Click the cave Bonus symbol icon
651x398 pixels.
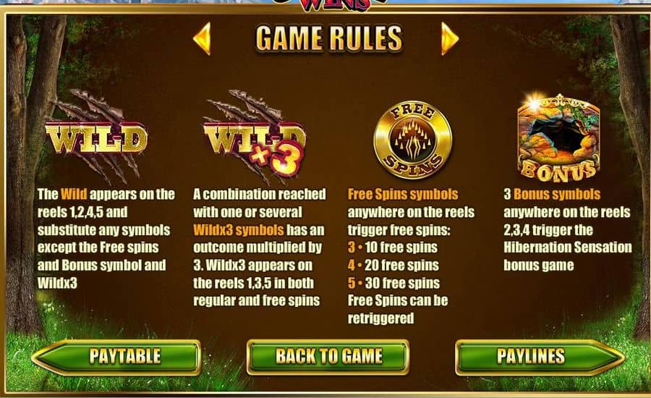(558, 138)
